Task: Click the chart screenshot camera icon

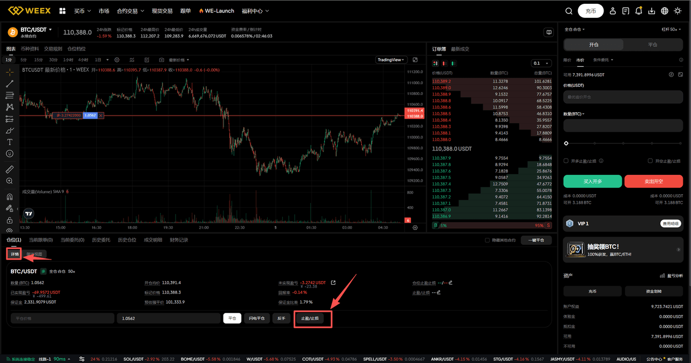Action: (x=161, y=60)
